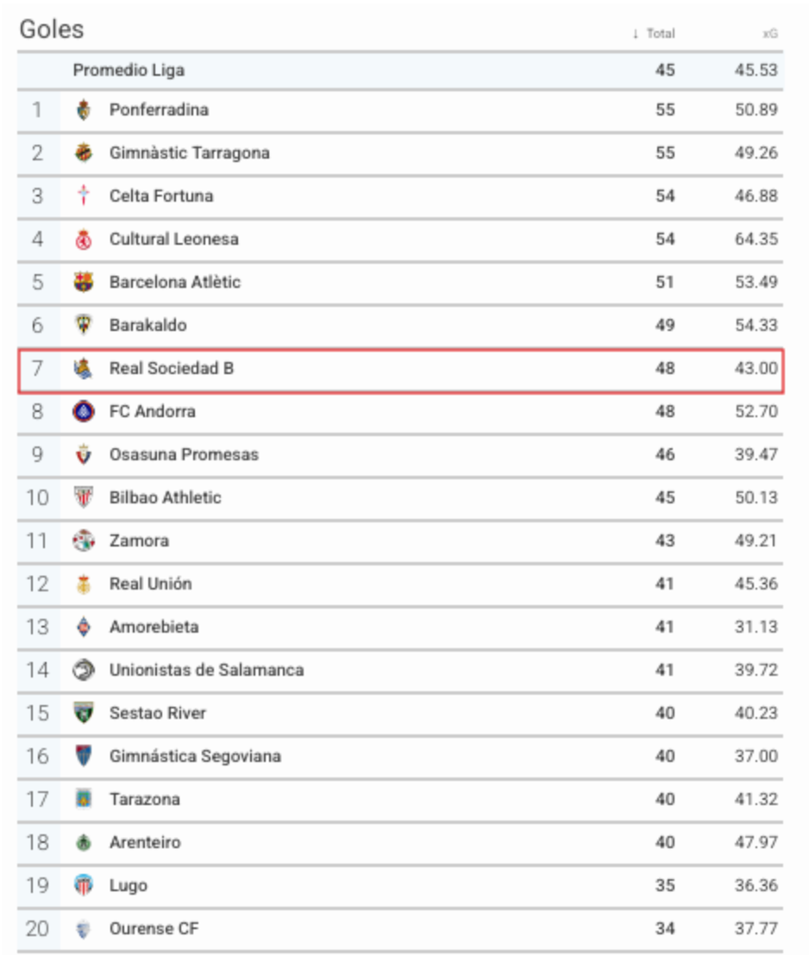This screenshot has height=955, width=809.
Task: Click the Gimnàstic Tarragona crest icon
Action: tap(84, 153)
